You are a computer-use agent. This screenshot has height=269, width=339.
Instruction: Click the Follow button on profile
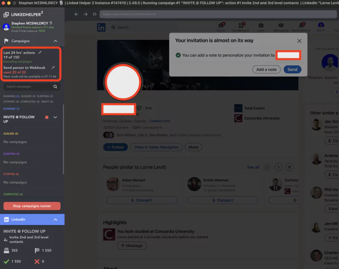pyautogui.click(x=115, y=147)
